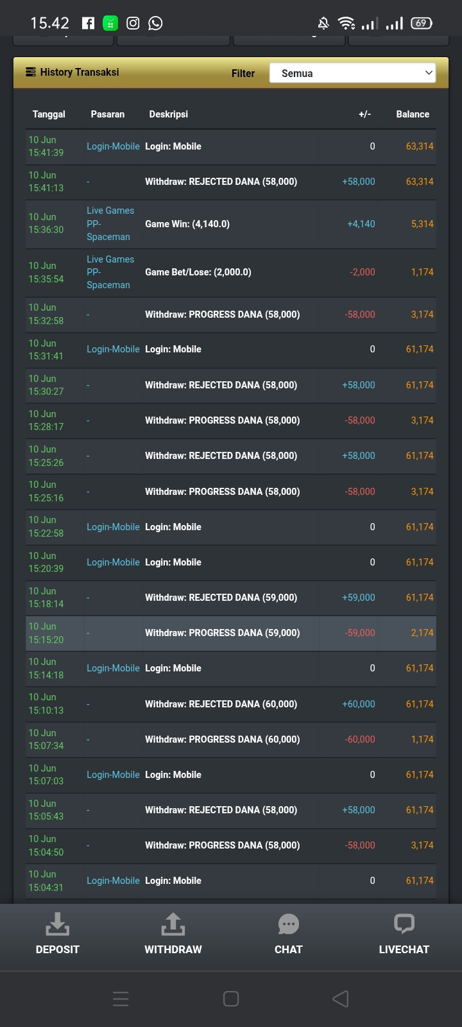Viewport: 462px width, 1027px height.
Task: Click the Pasaran column header
Action: click(x=108, y=114)
